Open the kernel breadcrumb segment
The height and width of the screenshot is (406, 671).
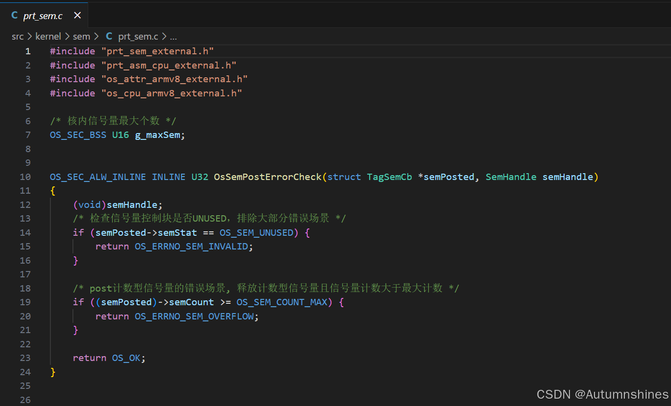pos(48,36)
